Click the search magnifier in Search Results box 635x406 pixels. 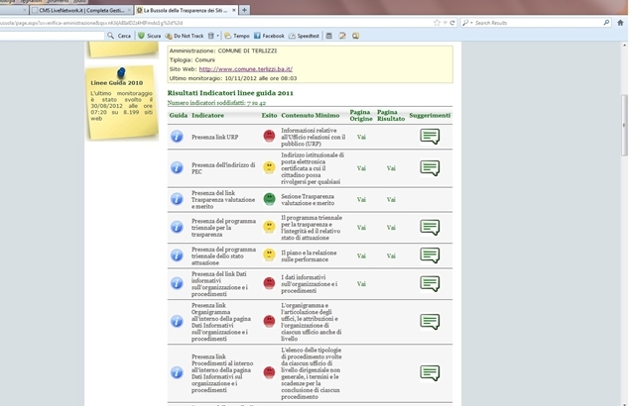[x=606, y=23]
